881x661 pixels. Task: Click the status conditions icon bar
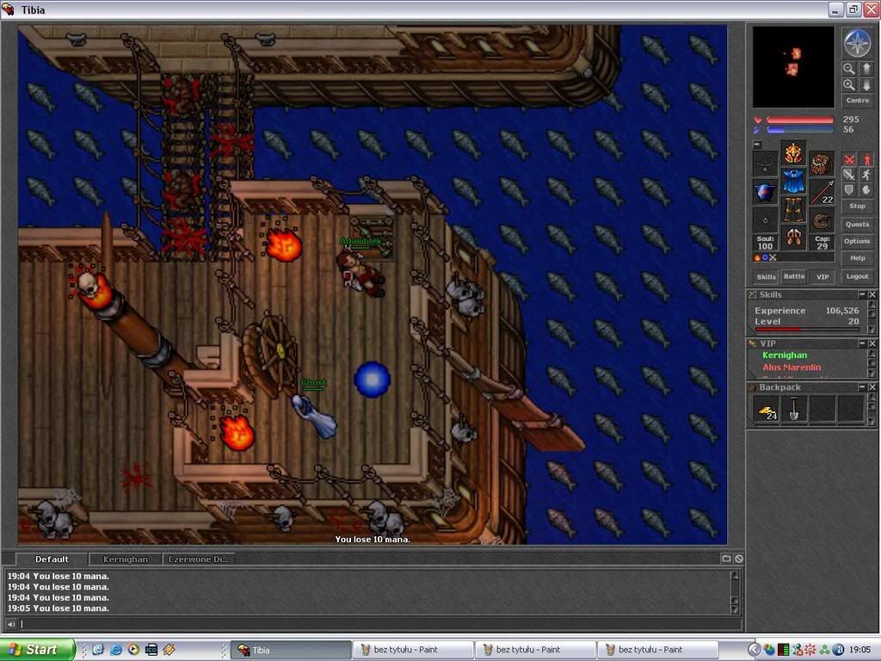(x=793, y=258)
